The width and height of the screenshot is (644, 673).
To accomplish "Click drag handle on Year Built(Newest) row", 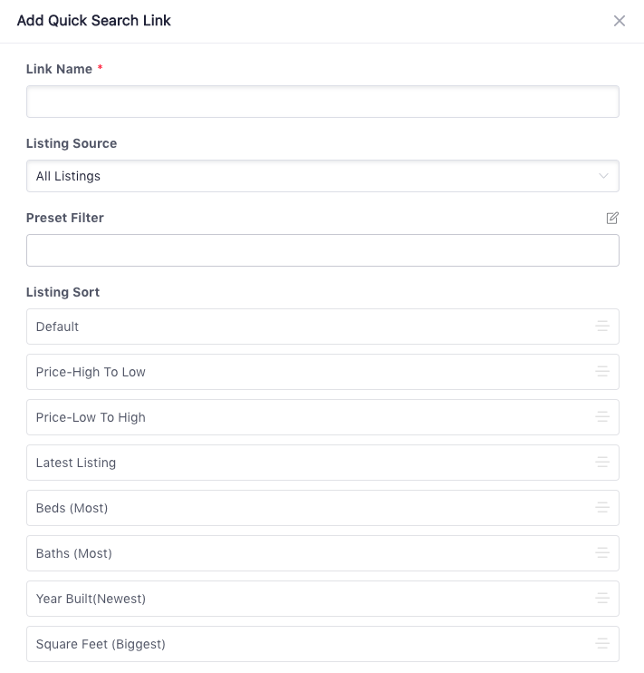I will (602, 599).
